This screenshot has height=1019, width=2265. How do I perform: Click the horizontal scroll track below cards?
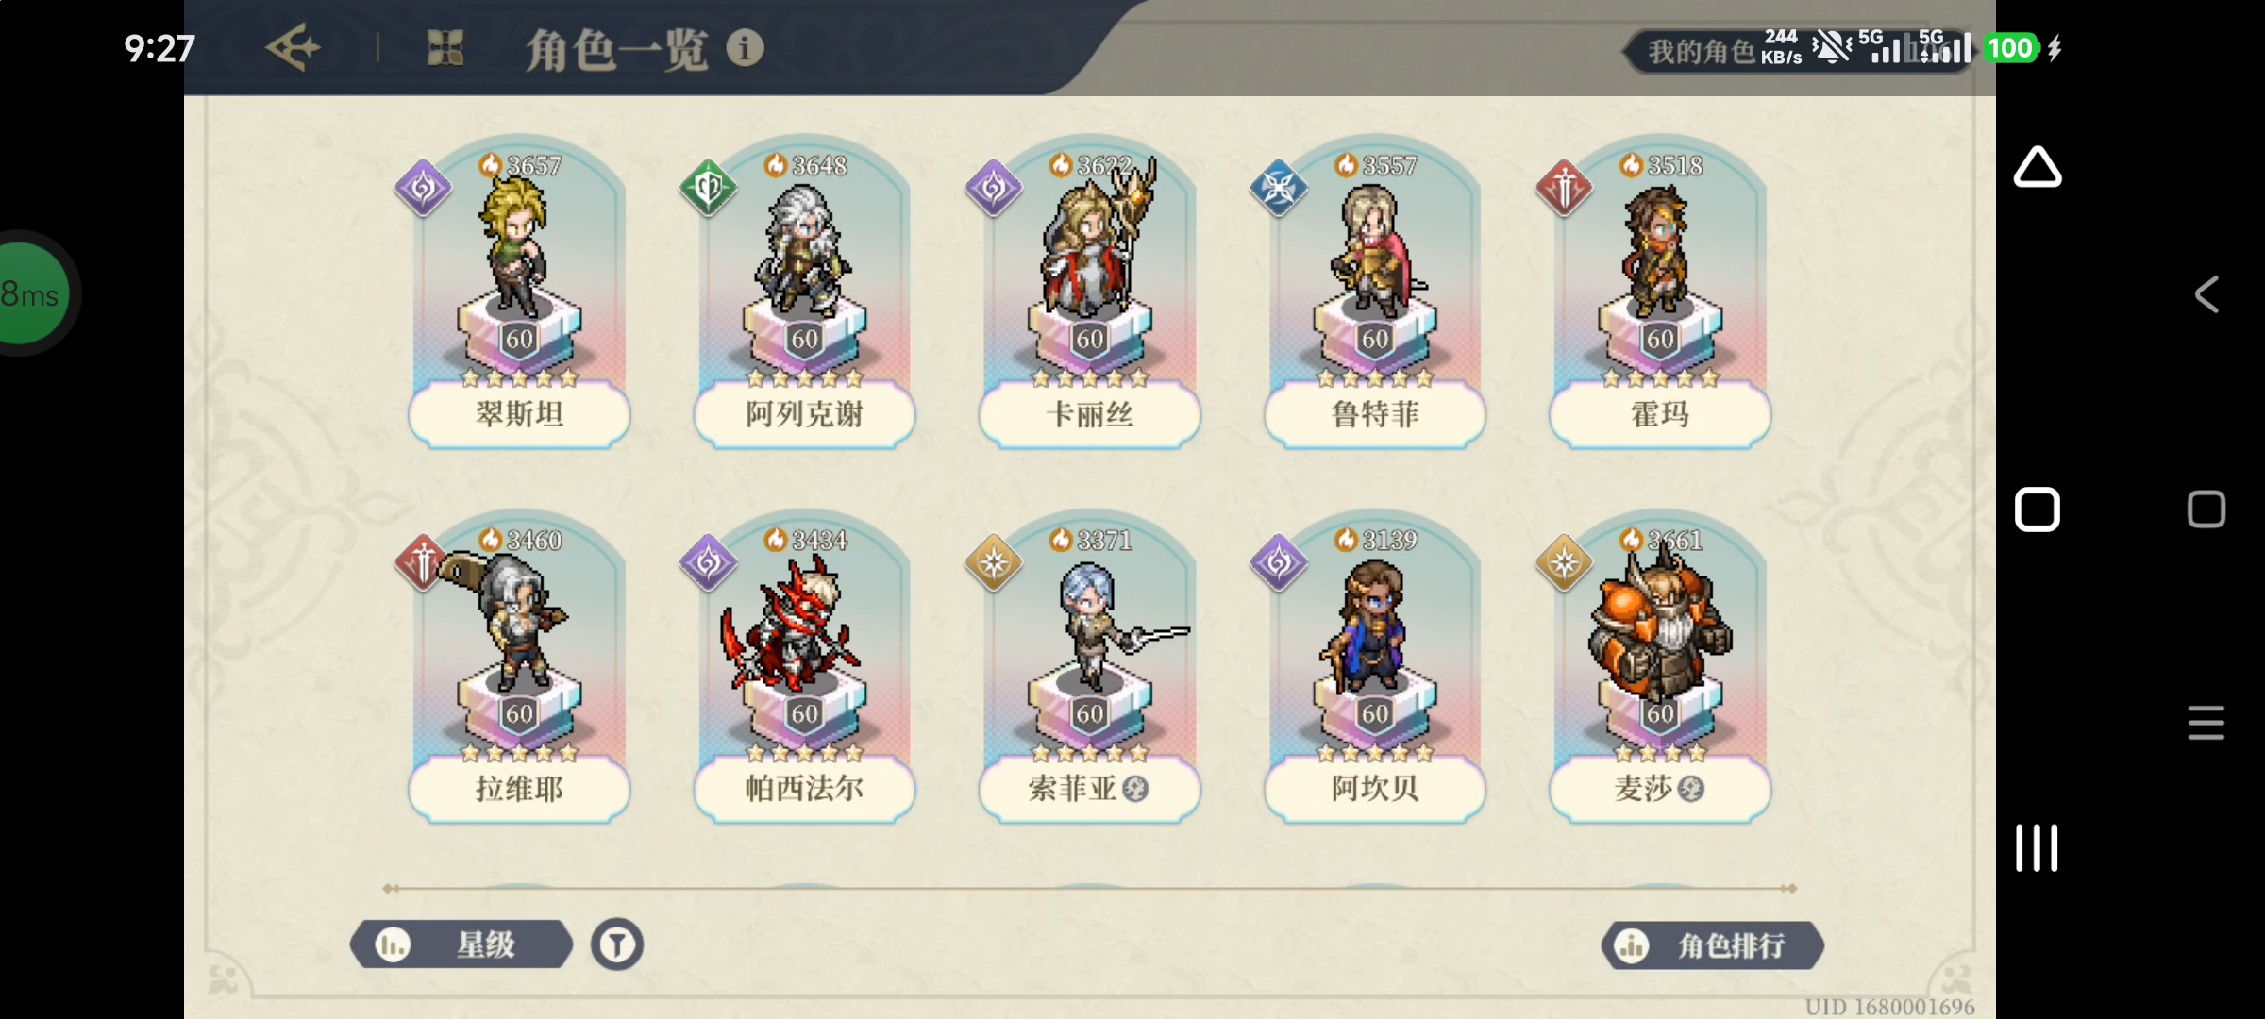coord(1089,889)
